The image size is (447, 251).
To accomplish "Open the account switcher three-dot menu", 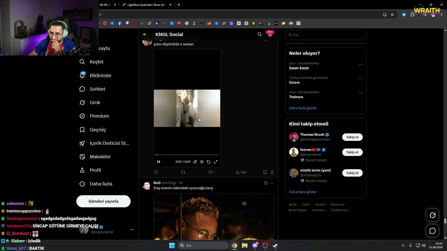I will (132, 229).
